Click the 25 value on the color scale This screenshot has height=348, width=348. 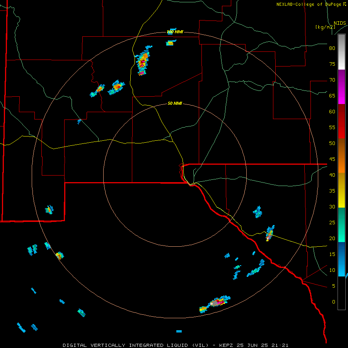tap(332, 223)
